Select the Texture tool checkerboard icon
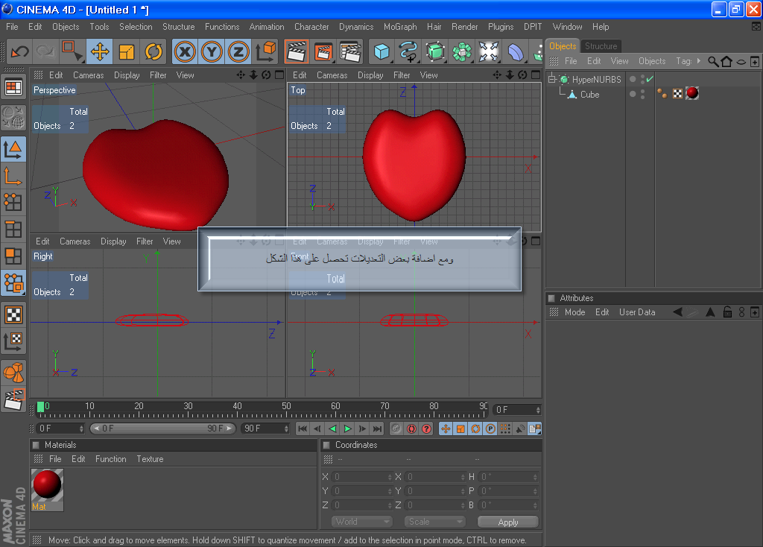The height and width of the screenshot is (547, 763). click(x=13, y=315)
